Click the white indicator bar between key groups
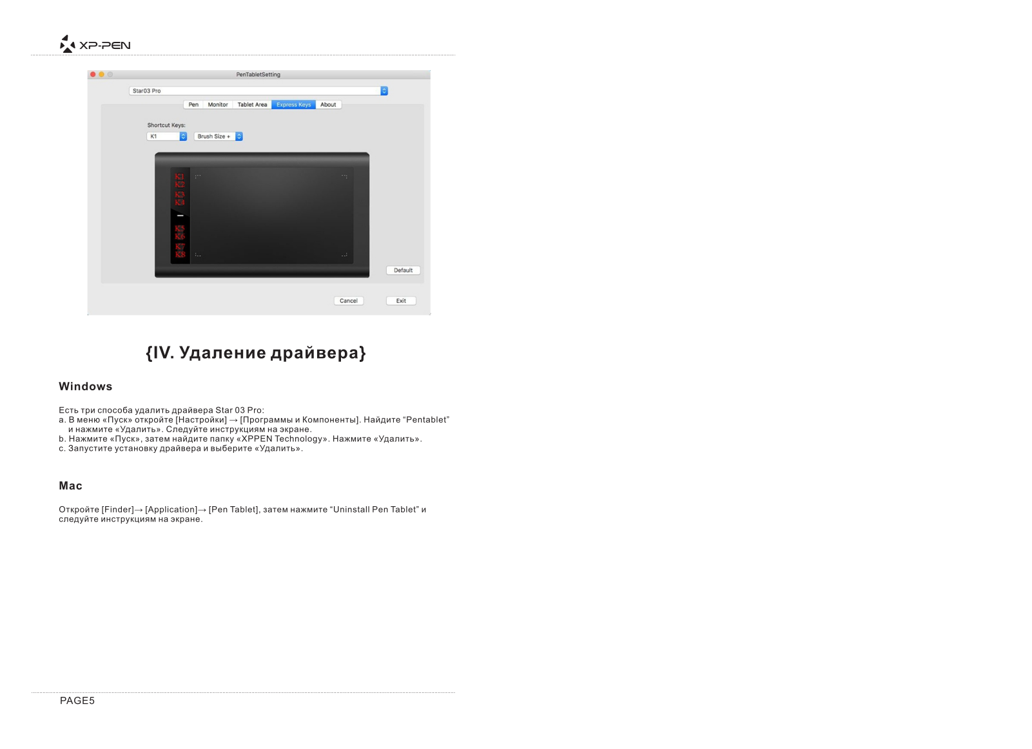The width and height of the screenshot is (1032, 749). coord(180,216)
